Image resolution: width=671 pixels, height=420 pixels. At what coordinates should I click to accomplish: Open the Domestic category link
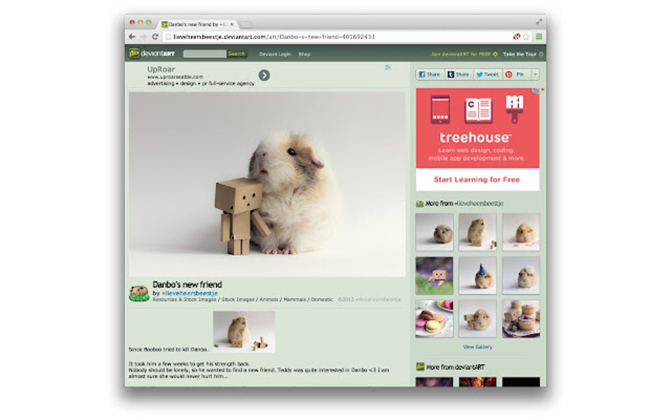pyautogui.click(x=322, y=300)
